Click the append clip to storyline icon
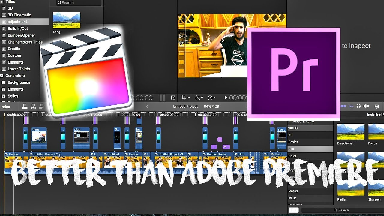 tap(42, 106)
